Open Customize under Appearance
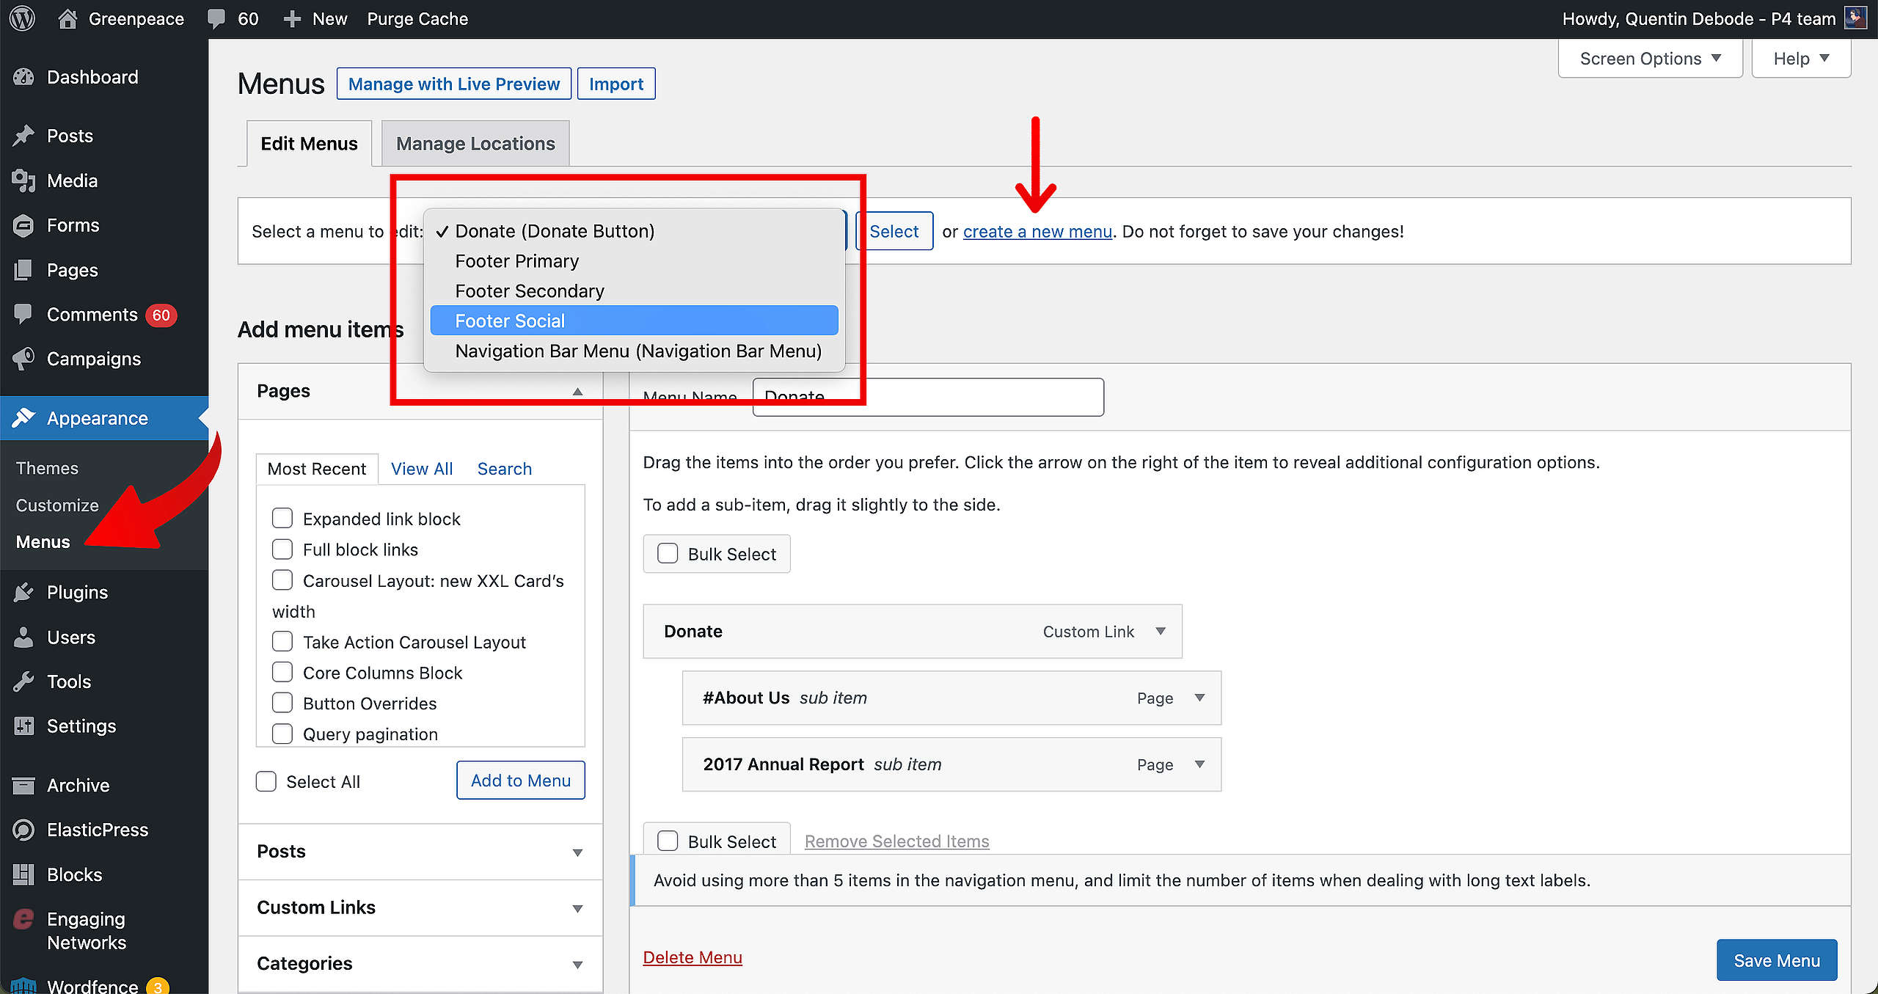Image resolution: width=1878 pixels, height=994 pixels. pos(57,505)
